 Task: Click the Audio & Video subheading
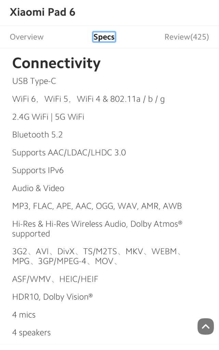coord(38,188)
